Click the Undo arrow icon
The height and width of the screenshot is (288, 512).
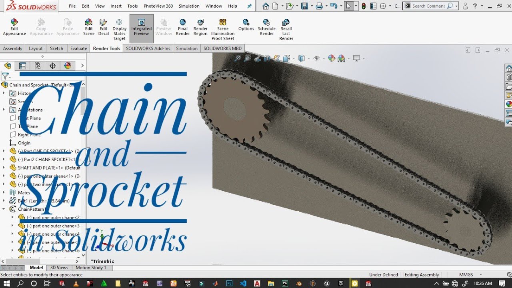coord(334,6)
